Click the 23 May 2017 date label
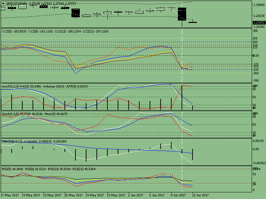 tap(52, 195)
